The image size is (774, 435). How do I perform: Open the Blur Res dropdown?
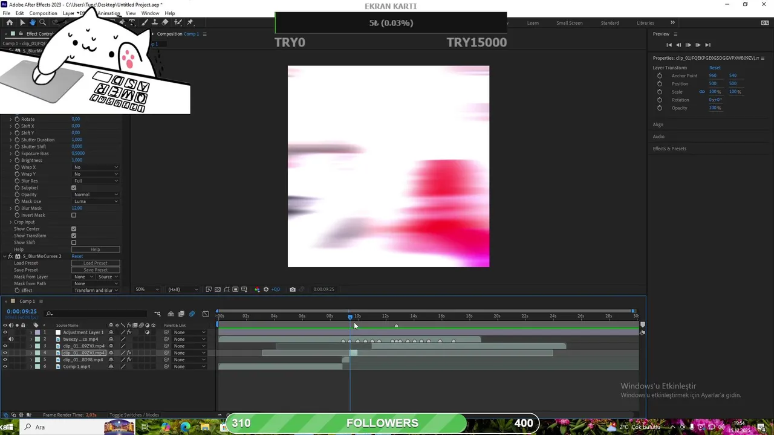click(x=96, y=181)
